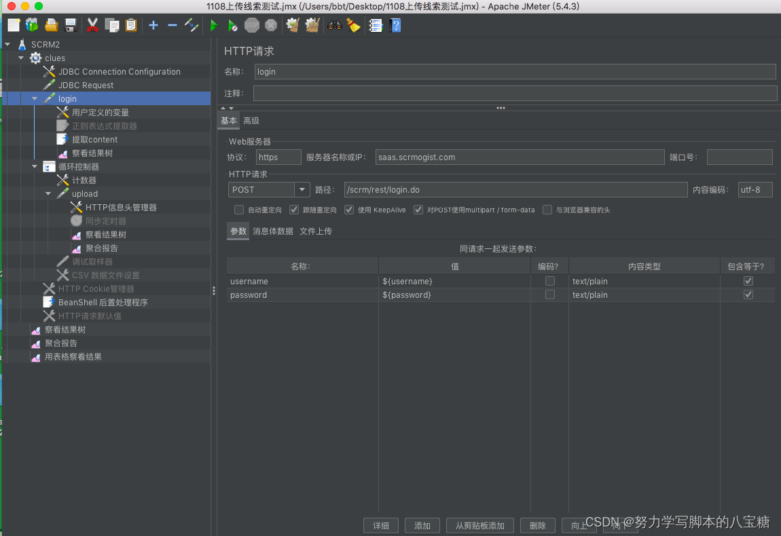This screenshot has width=781, height=536.
Task: Clear results with the single broom-gear icon
Action: (x=293, y=25)
